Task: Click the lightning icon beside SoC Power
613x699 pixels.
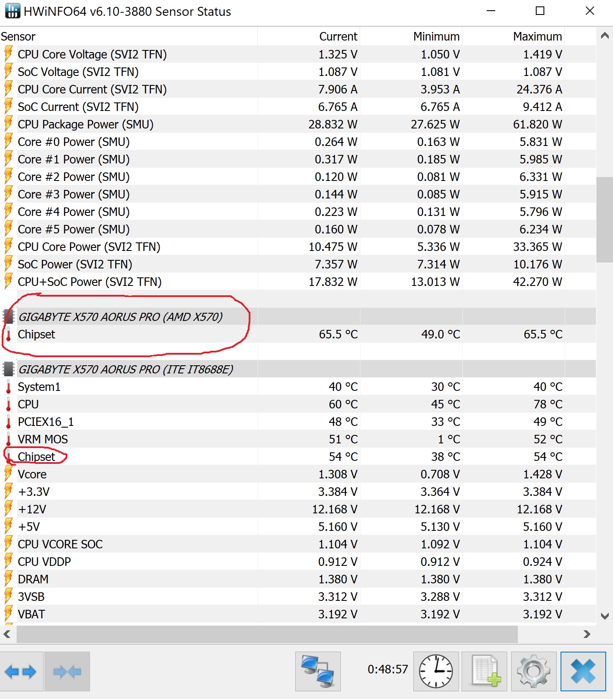Action: tap(8, 264)
